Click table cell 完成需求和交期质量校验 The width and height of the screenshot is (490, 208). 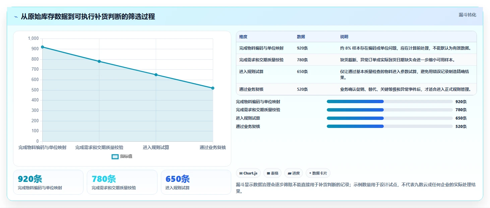(261, 60)
